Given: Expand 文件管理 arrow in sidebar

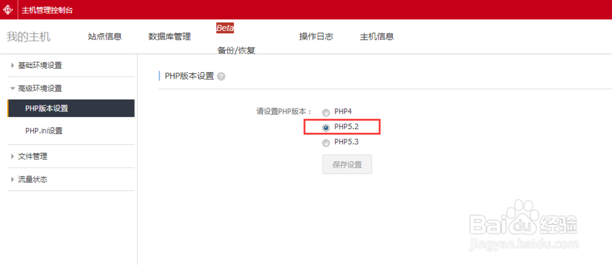Looking at the screenshot, I should coord(12,157).
